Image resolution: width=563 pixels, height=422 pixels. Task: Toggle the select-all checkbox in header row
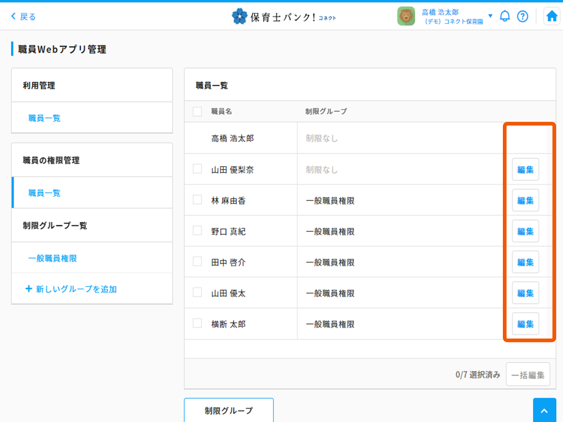(x=197, y=111)
